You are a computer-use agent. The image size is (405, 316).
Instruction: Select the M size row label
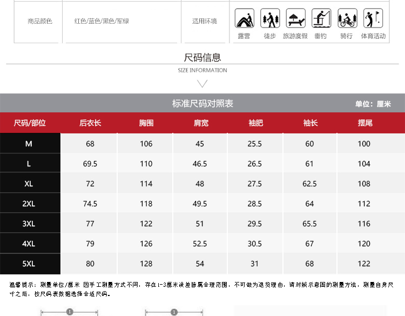click(29, 144)
